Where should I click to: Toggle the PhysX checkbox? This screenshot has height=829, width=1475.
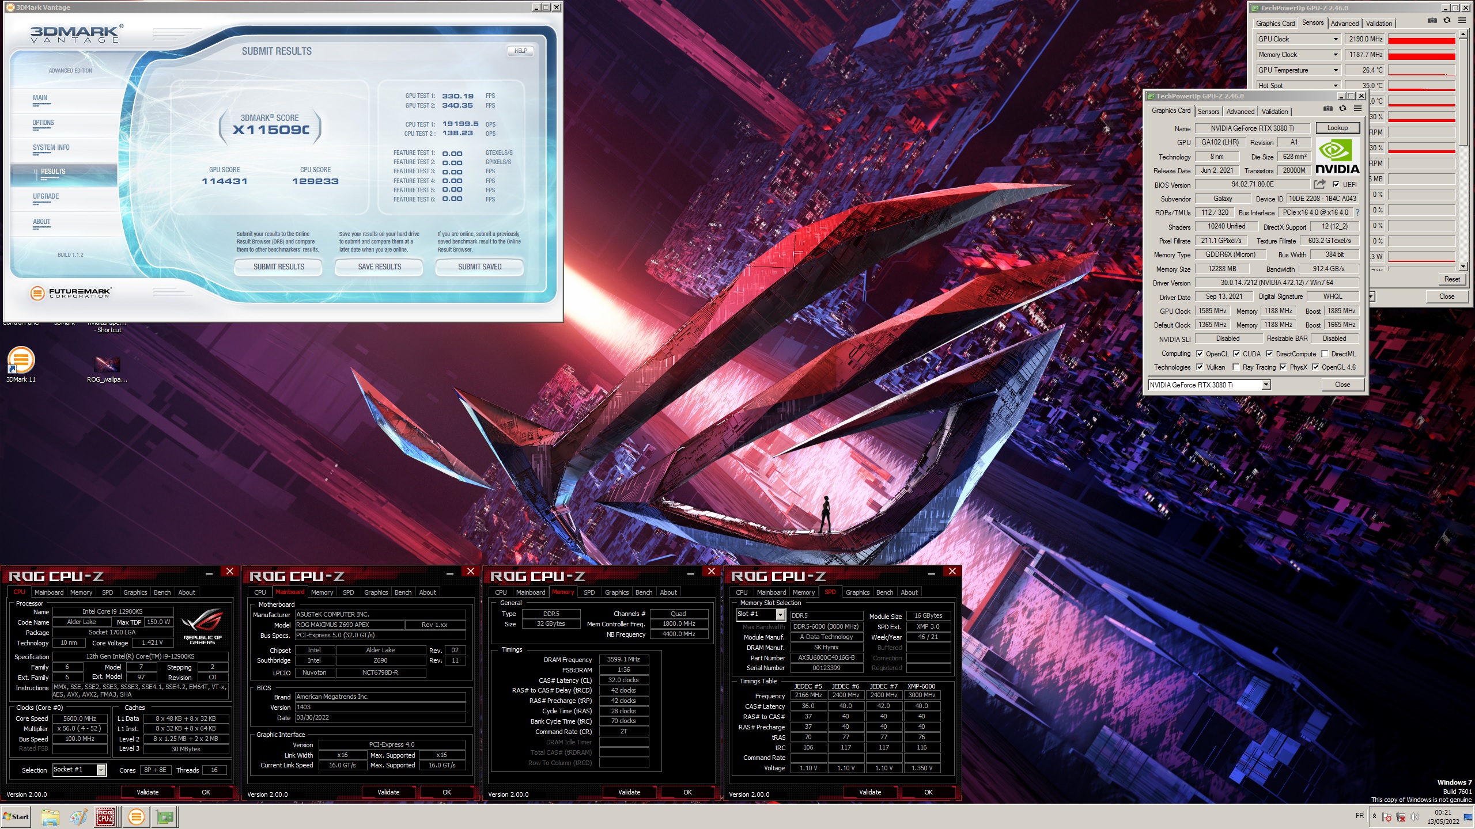pyautogui.click(x=1283, y=367)
